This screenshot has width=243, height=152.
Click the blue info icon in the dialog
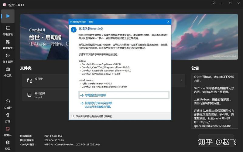(74, 29)
